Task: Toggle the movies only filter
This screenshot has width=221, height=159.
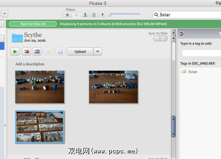Action: pos(94,15)
